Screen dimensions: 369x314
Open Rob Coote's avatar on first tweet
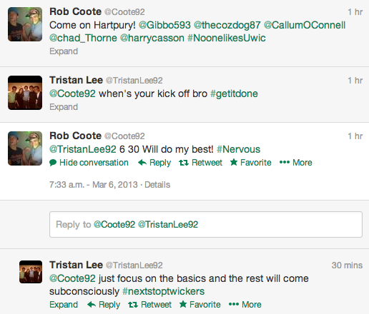(25, 24)
